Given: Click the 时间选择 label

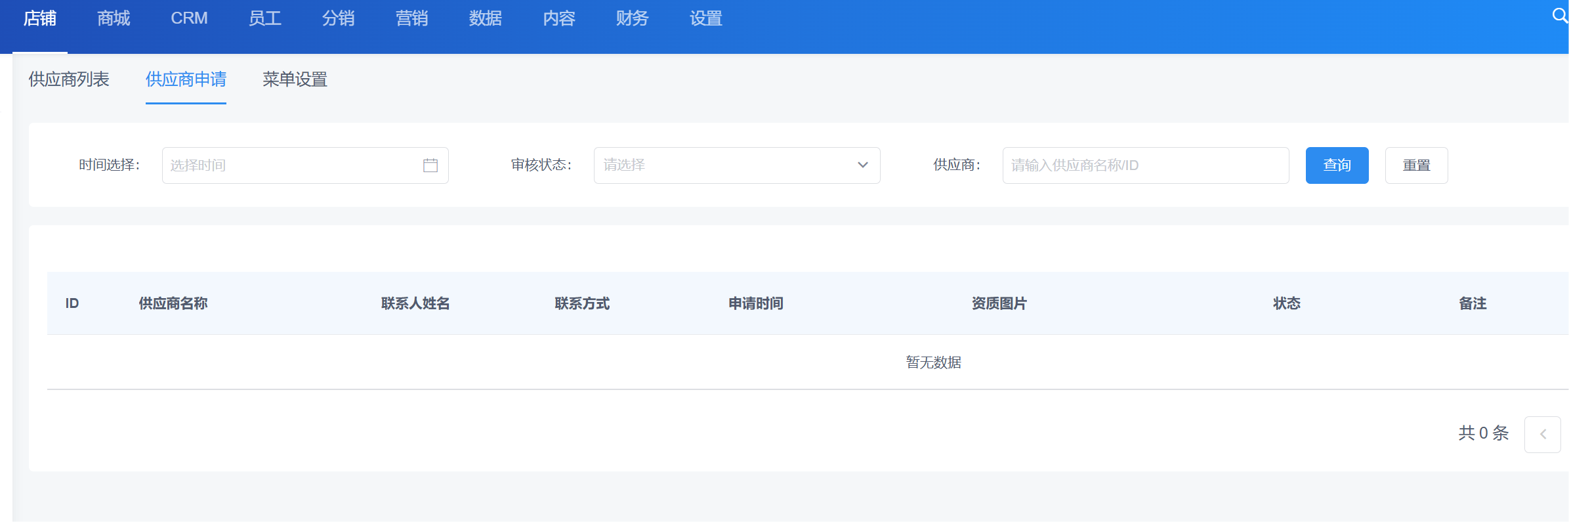Looking at the screenshot, I should [x=109, y=165].
